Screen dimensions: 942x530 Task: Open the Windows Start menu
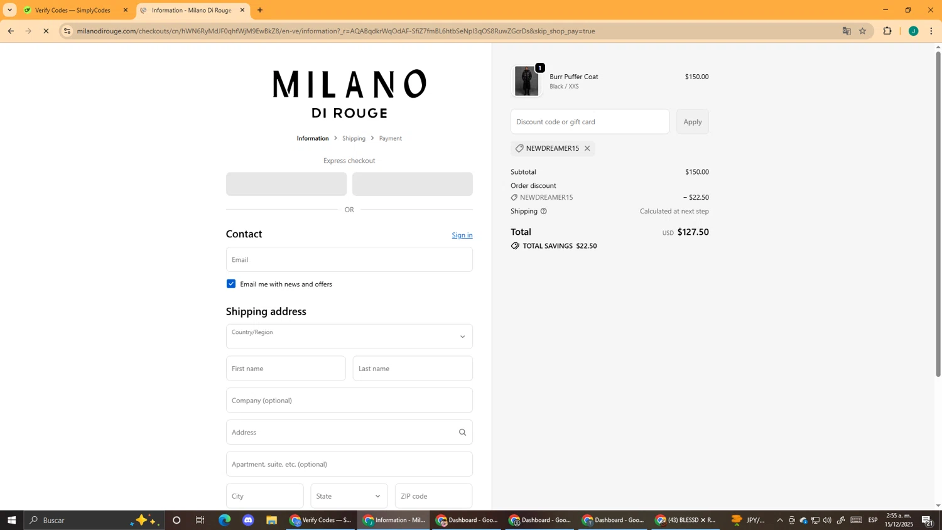11,520
